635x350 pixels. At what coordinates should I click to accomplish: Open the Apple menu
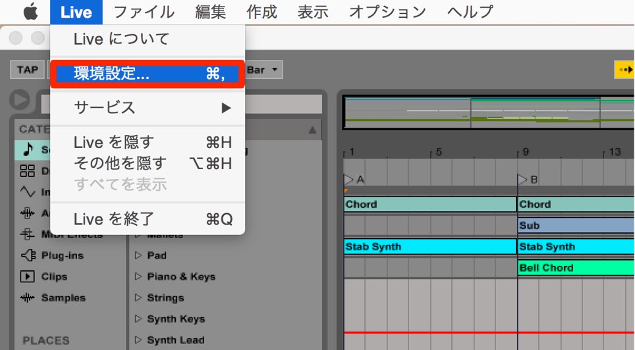pos(30,12)
